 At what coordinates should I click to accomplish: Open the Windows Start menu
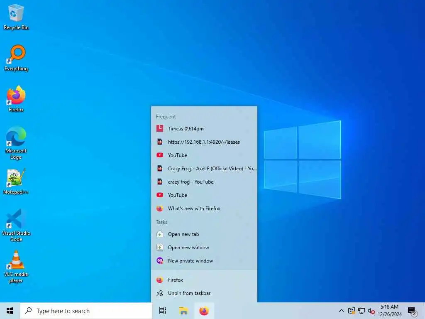[x=10, y=311]
